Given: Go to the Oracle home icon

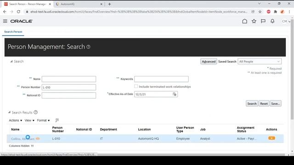Looking at the screenshot, I should point(244,21).
